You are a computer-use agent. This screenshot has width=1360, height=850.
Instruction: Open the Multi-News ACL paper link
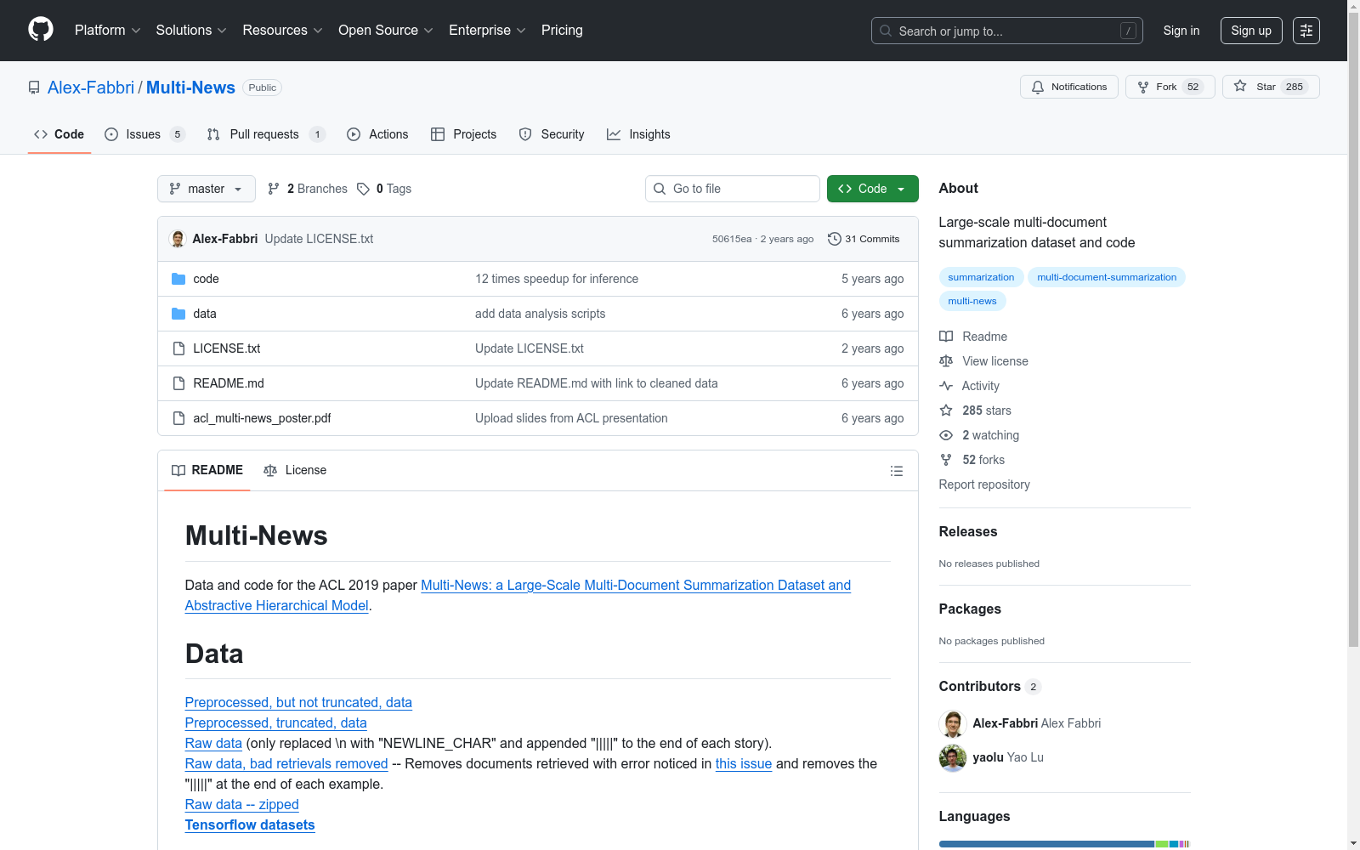click(x=518, y=595)
